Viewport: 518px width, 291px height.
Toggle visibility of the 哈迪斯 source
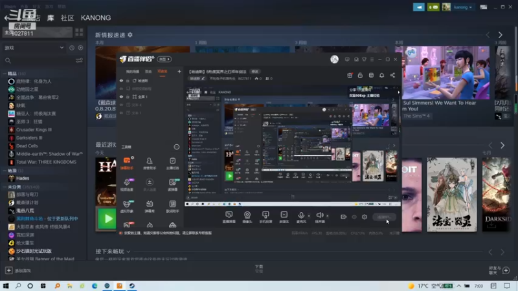[121, 80]
